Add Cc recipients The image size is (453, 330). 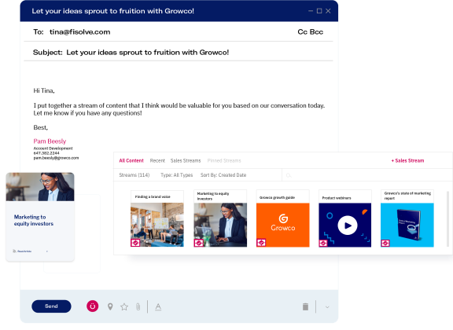303,31
